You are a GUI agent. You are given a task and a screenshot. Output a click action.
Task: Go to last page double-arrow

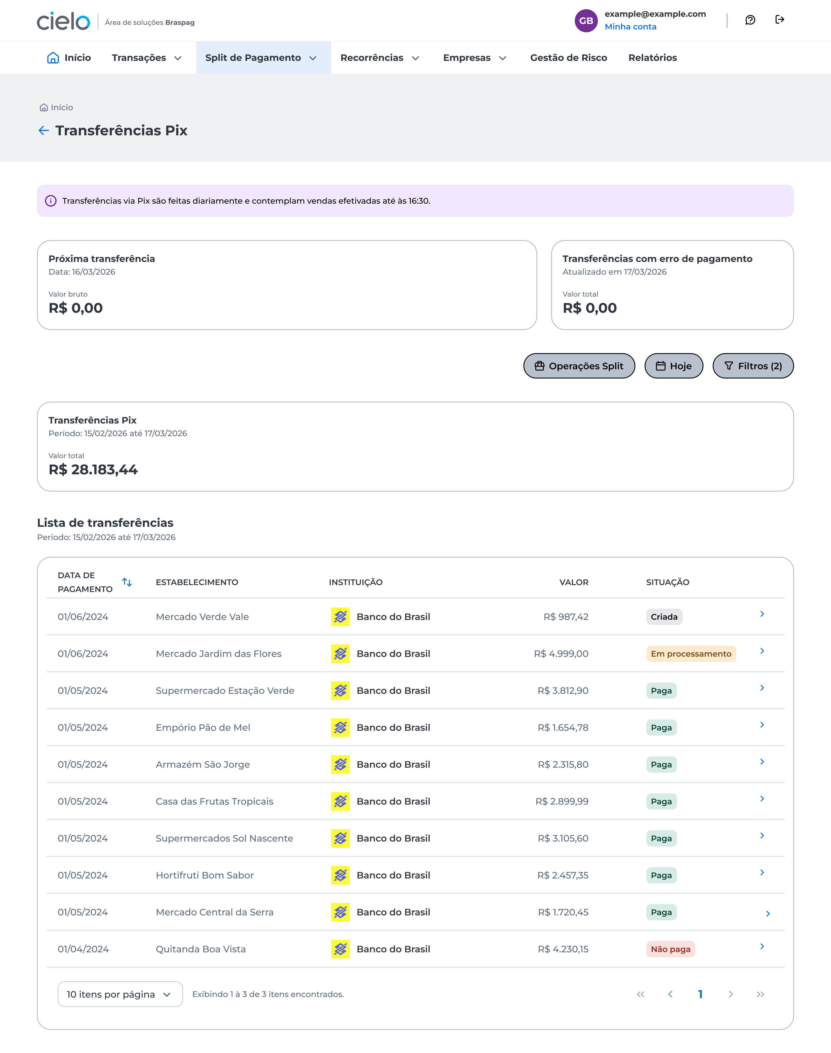pyautogui.click(x=761, y=994)
